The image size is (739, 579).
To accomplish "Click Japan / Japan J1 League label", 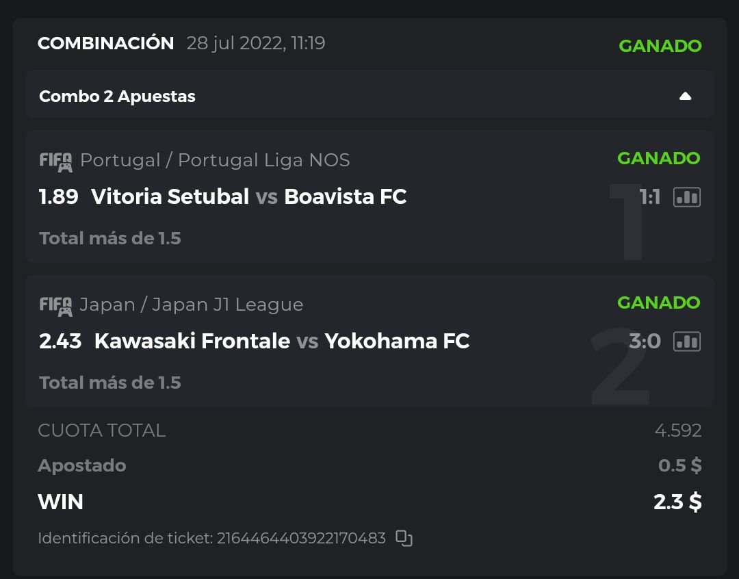I will point(192,305).
